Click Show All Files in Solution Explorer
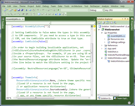Viewport: 135px width, 106px height. (103, 23)
